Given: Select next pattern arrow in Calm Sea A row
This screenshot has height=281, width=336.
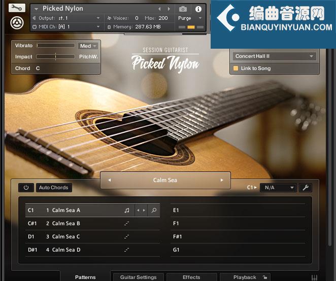Looking at the screenshot, I should 144,210.
